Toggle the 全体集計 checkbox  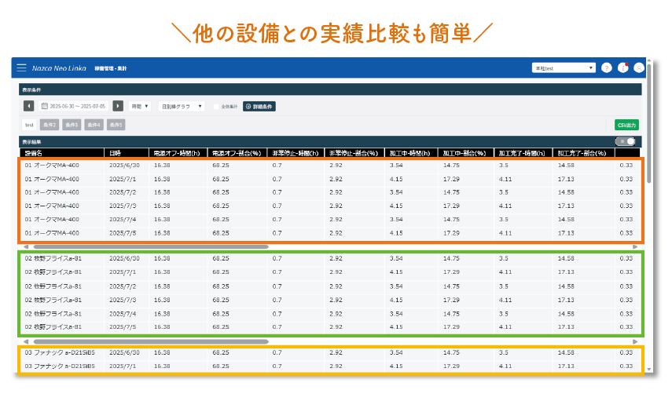216,107
